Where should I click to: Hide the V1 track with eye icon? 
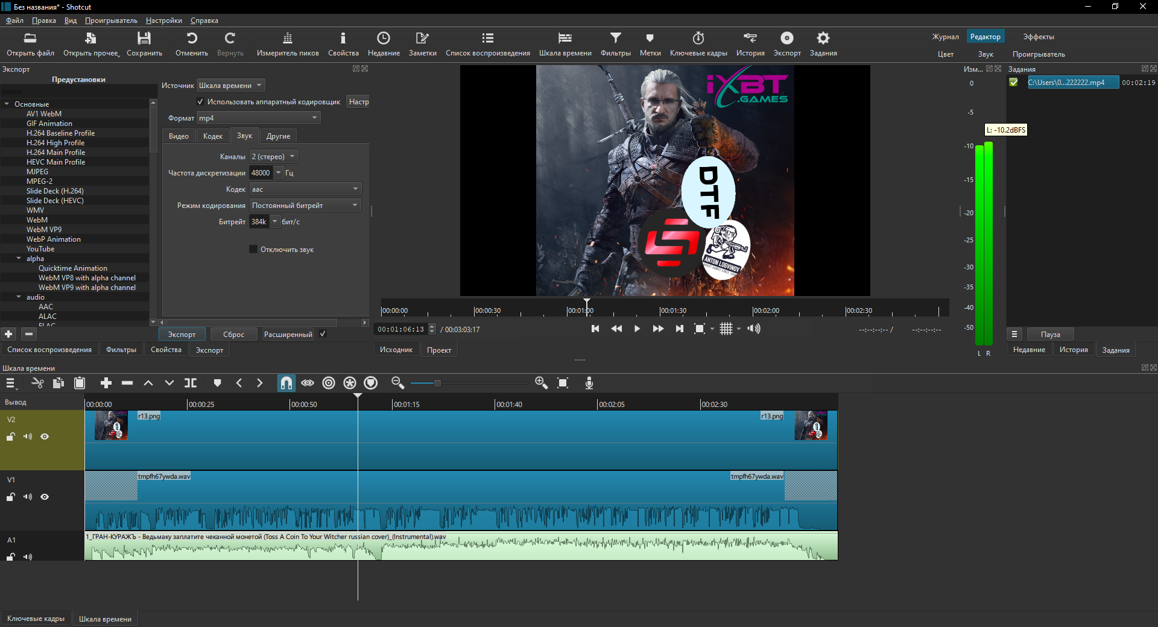coord(45,497)
